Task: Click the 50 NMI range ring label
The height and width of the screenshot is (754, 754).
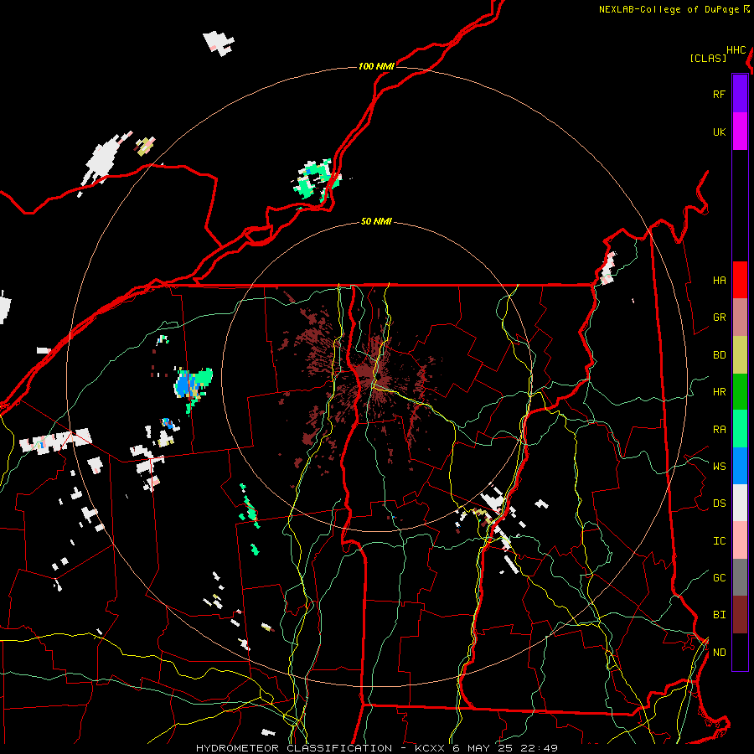Action: [376, 221]
